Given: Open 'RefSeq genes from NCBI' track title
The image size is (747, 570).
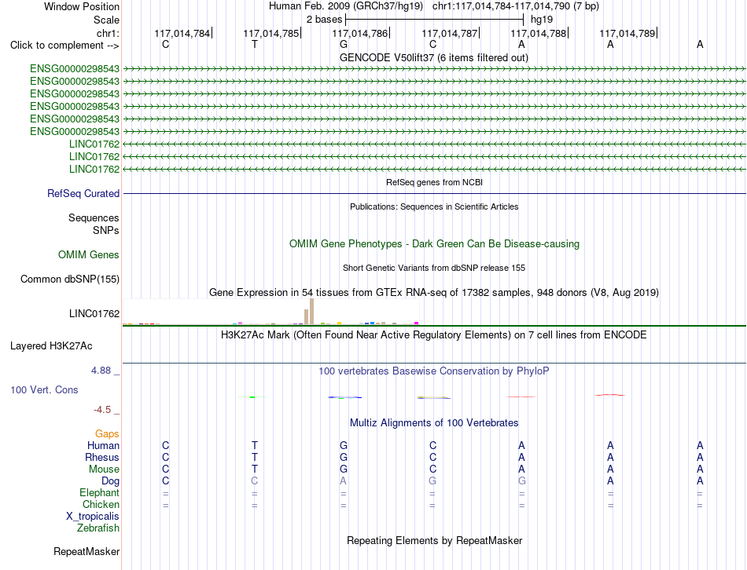Looking at the screenshot, I should point(434,182).
